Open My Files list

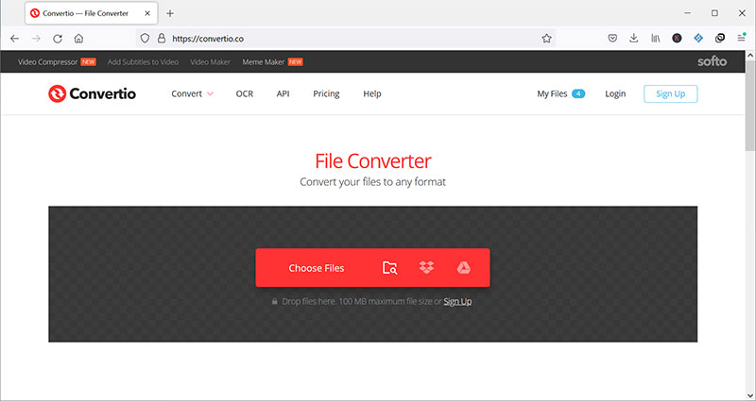(x=560, y=93)
